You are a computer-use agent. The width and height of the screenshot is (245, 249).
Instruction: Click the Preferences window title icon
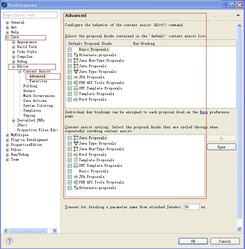[4, 5]
